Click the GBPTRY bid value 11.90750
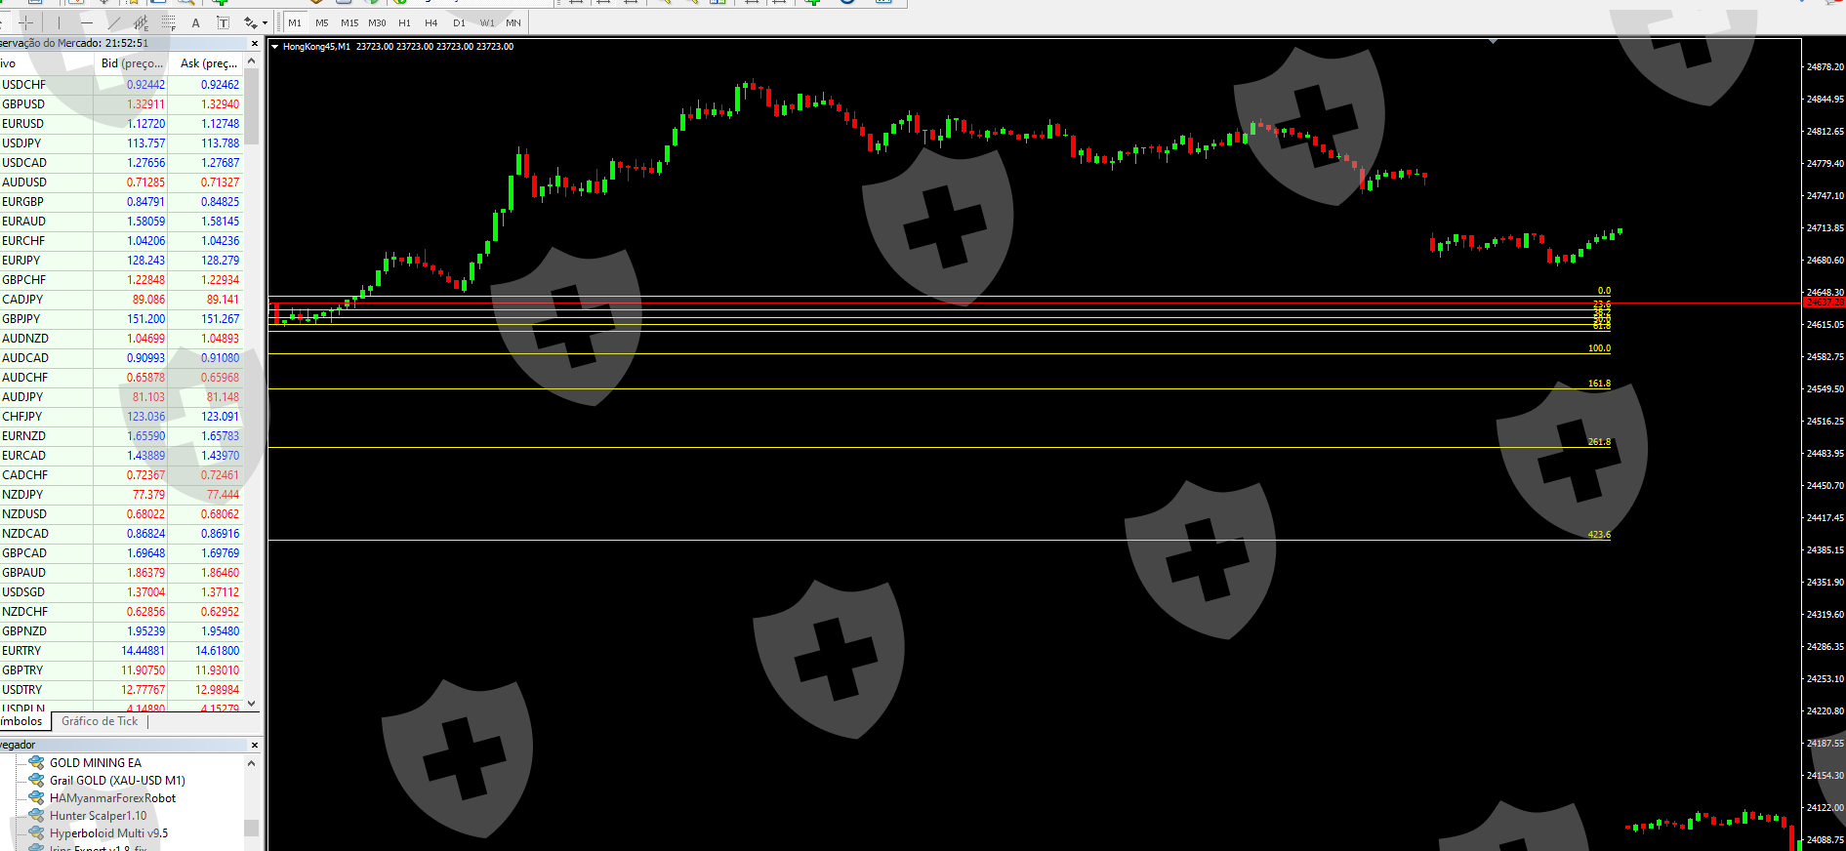Viewport: 1846px width, 851px height. pos(144,670)
